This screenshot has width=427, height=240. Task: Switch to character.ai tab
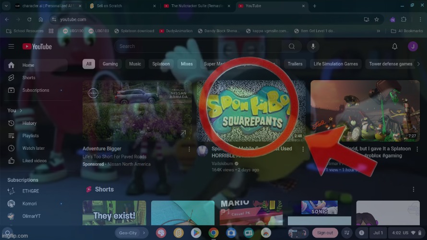tap(48, 6)
